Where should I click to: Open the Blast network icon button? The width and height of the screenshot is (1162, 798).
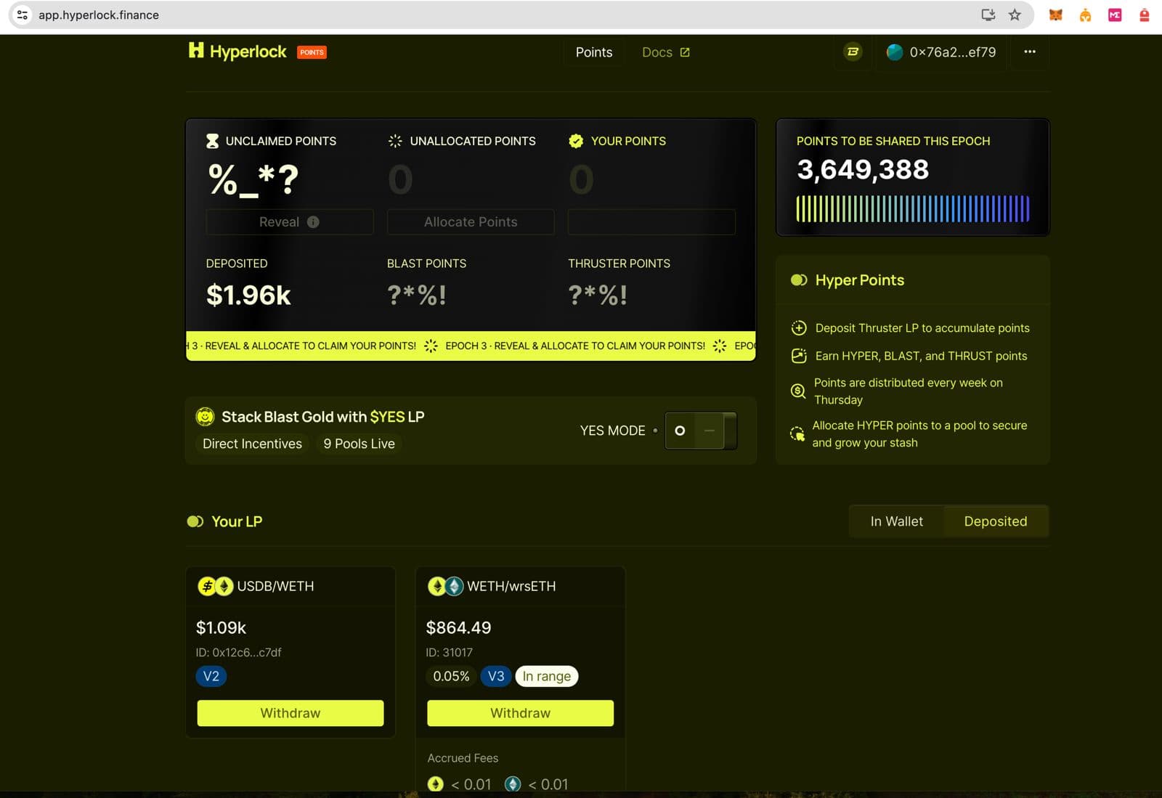tap(853, 52)
